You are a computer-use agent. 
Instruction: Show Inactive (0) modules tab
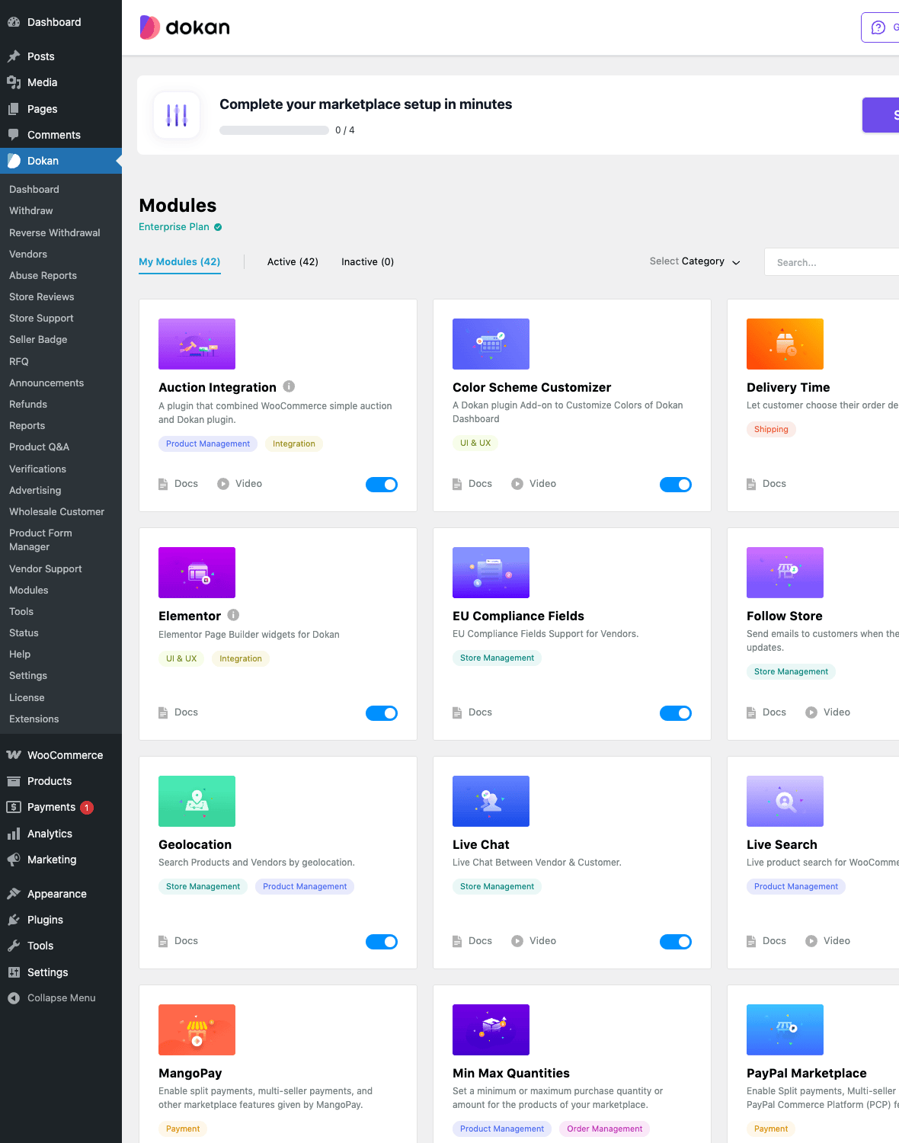click(x=367, y=262)
